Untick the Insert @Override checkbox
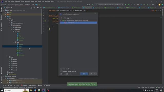The image size is (164, 92). click(61, 74)
